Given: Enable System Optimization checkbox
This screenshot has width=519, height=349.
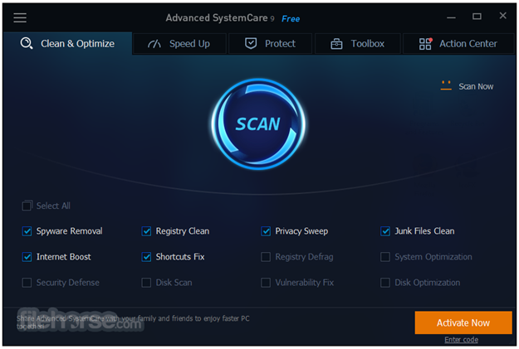Looking at the screenshot, I should [385, 257].
